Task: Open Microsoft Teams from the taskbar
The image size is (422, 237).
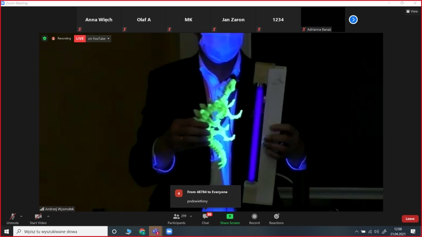Action: click(x=155, y=231)
